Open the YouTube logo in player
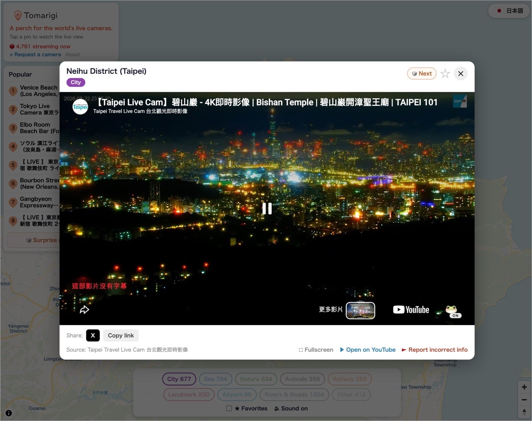The image size is (532, 421). (411, 310)
